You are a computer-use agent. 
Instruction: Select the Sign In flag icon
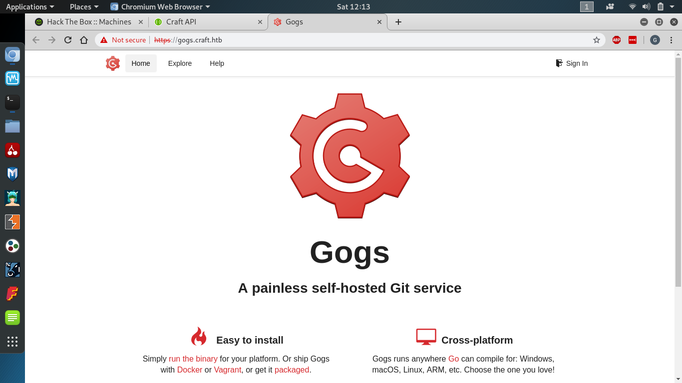(x=558, y=63)
